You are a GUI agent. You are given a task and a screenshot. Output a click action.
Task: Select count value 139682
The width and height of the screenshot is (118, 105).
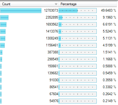point(53,73)
